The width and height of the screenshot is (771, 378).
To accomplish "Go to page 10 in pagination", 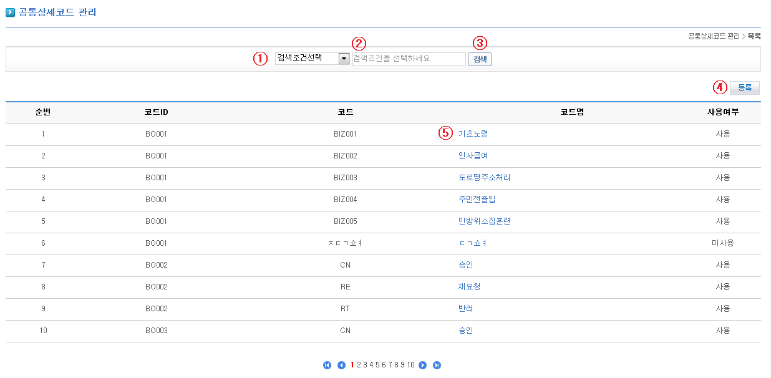I will click(411, 365).
